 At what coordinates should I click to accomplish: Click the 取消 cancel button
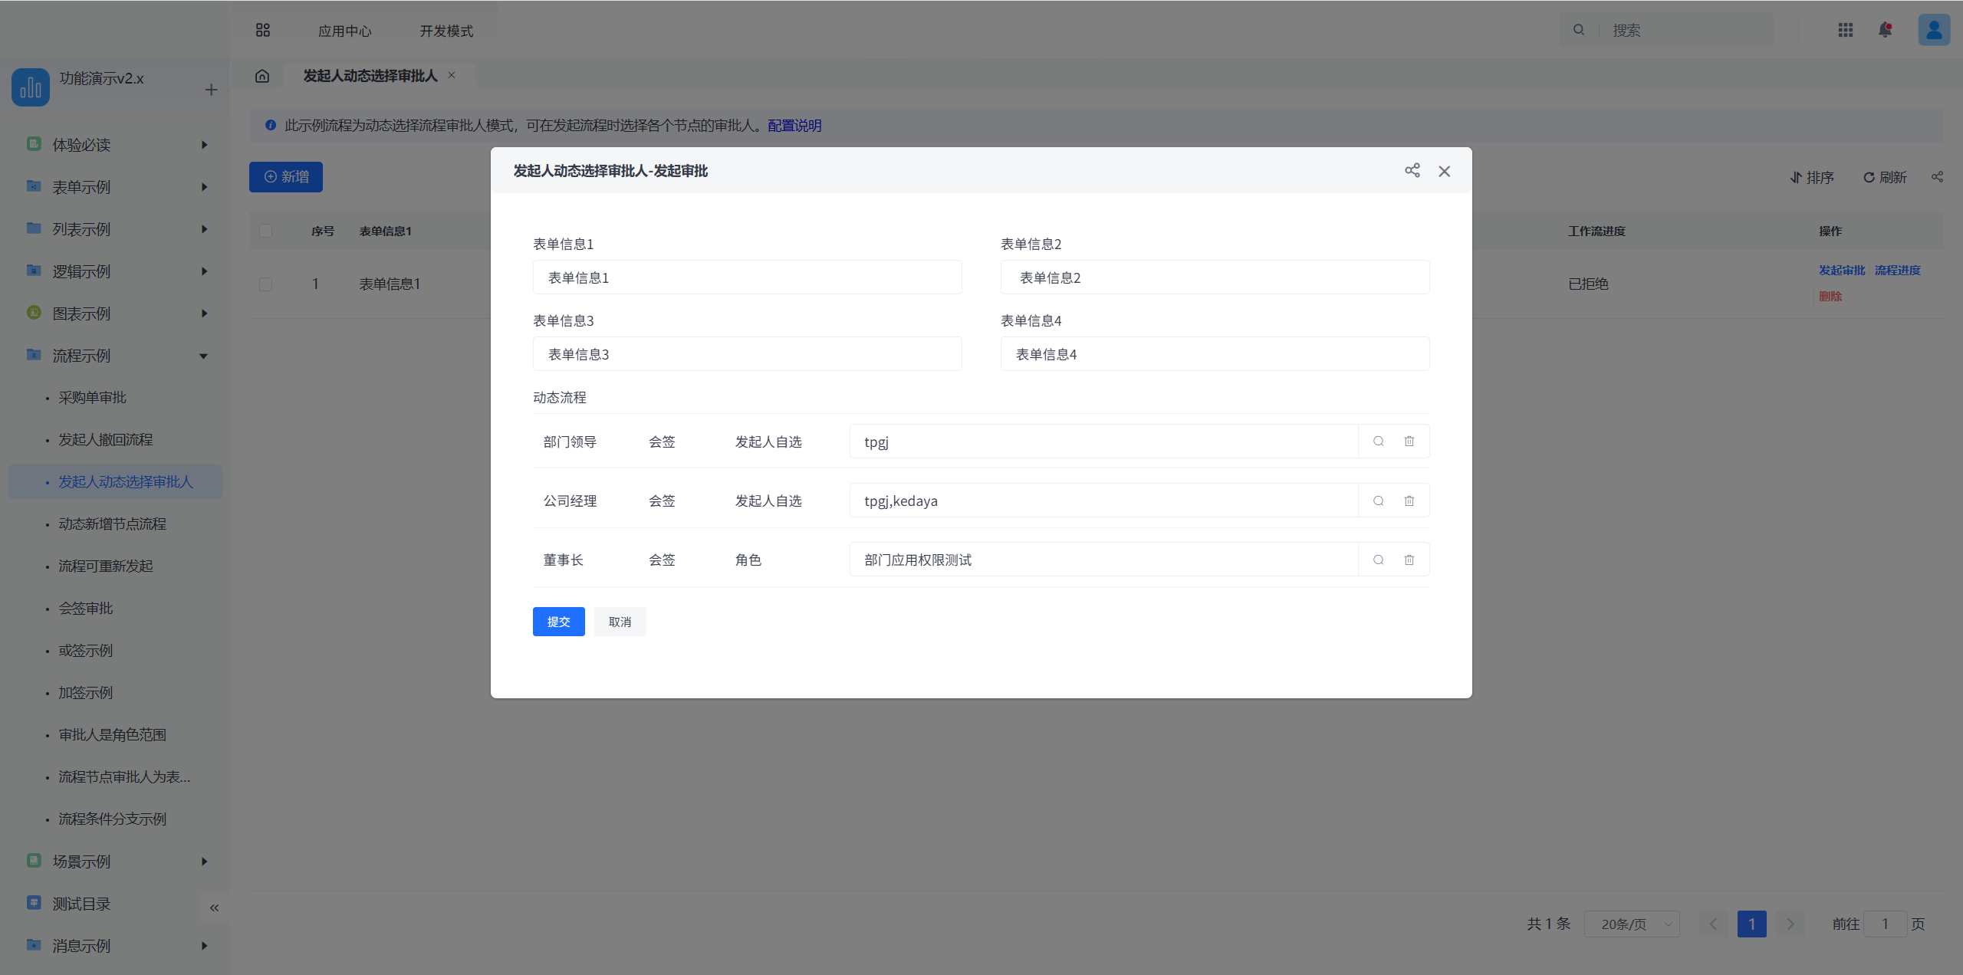(x=620, y=622)
